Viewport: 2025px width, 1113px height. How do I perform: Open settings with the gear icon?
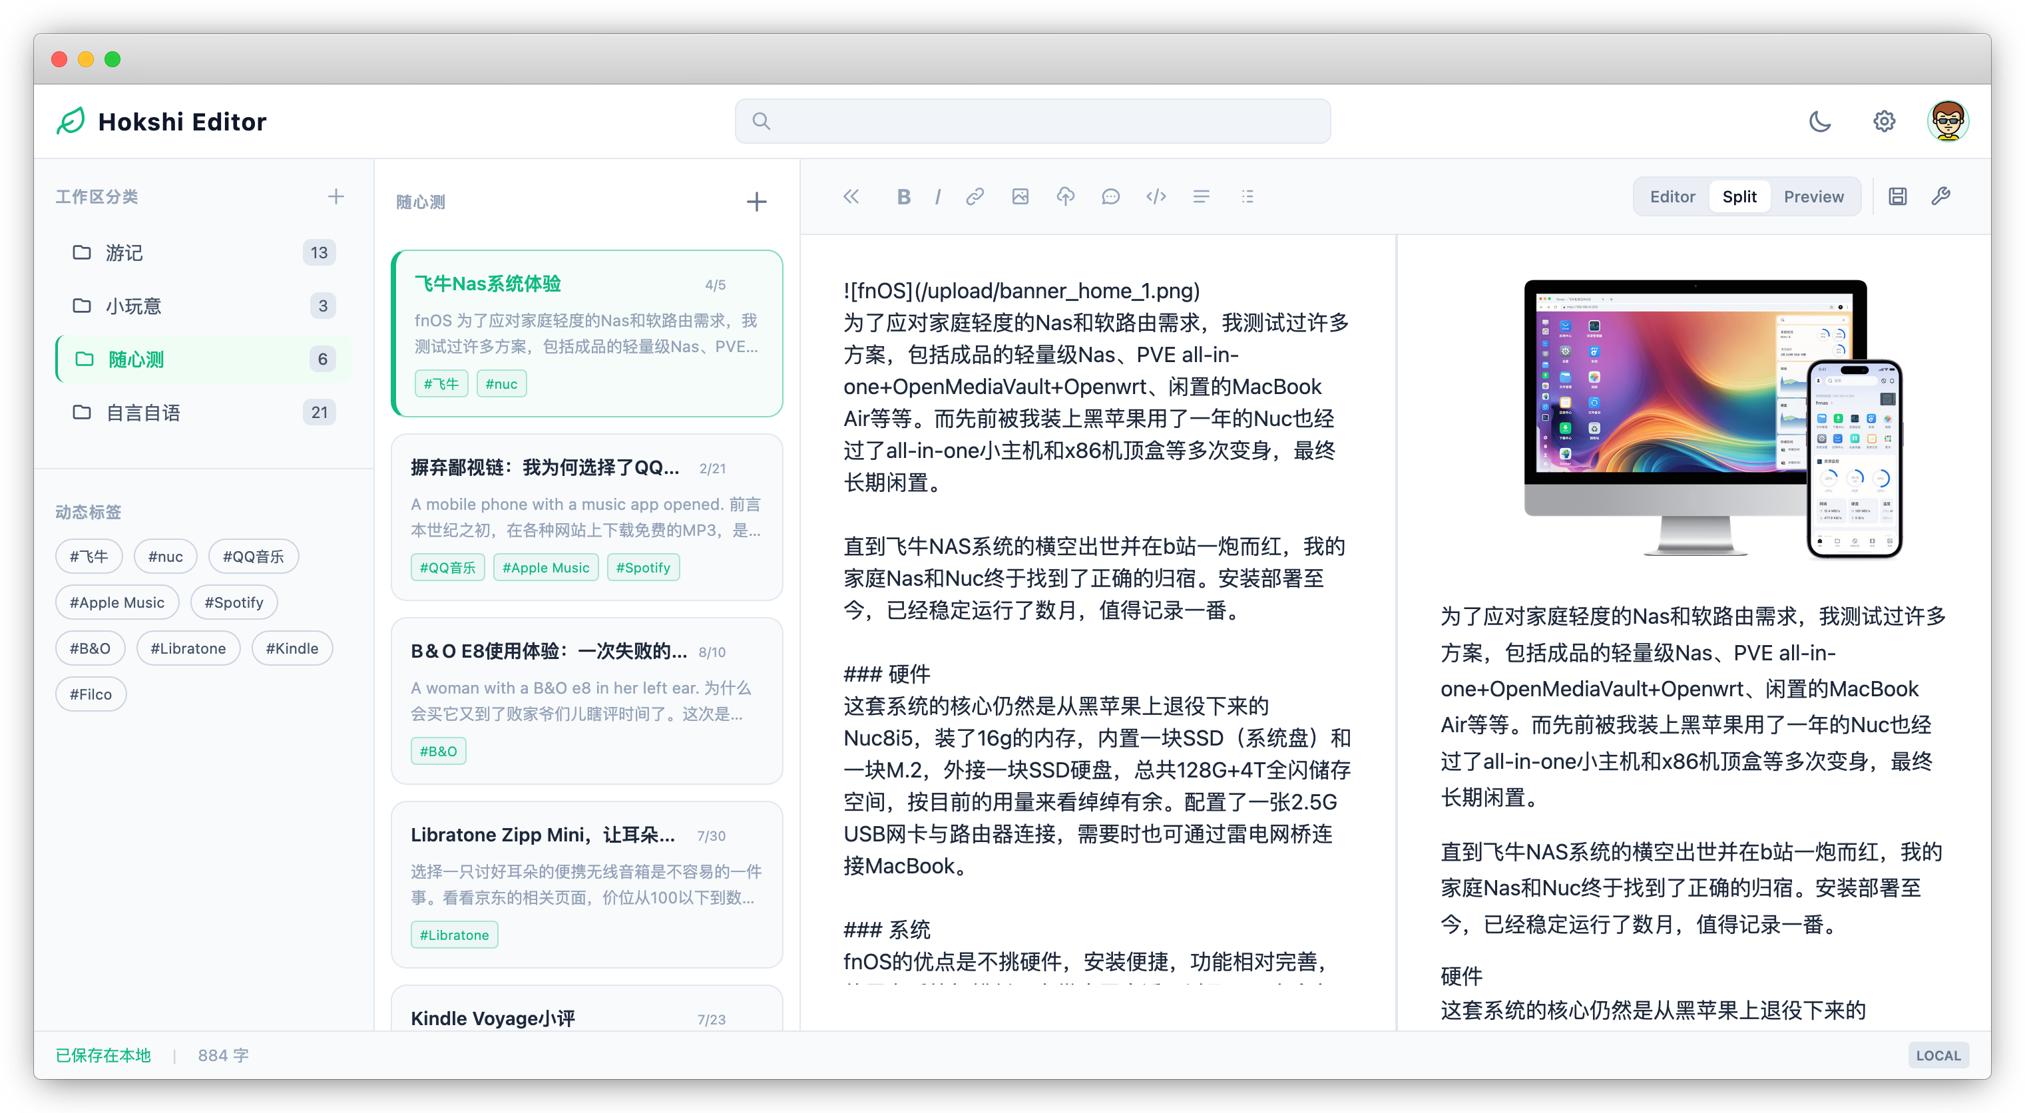click(x=1885, y=121)
